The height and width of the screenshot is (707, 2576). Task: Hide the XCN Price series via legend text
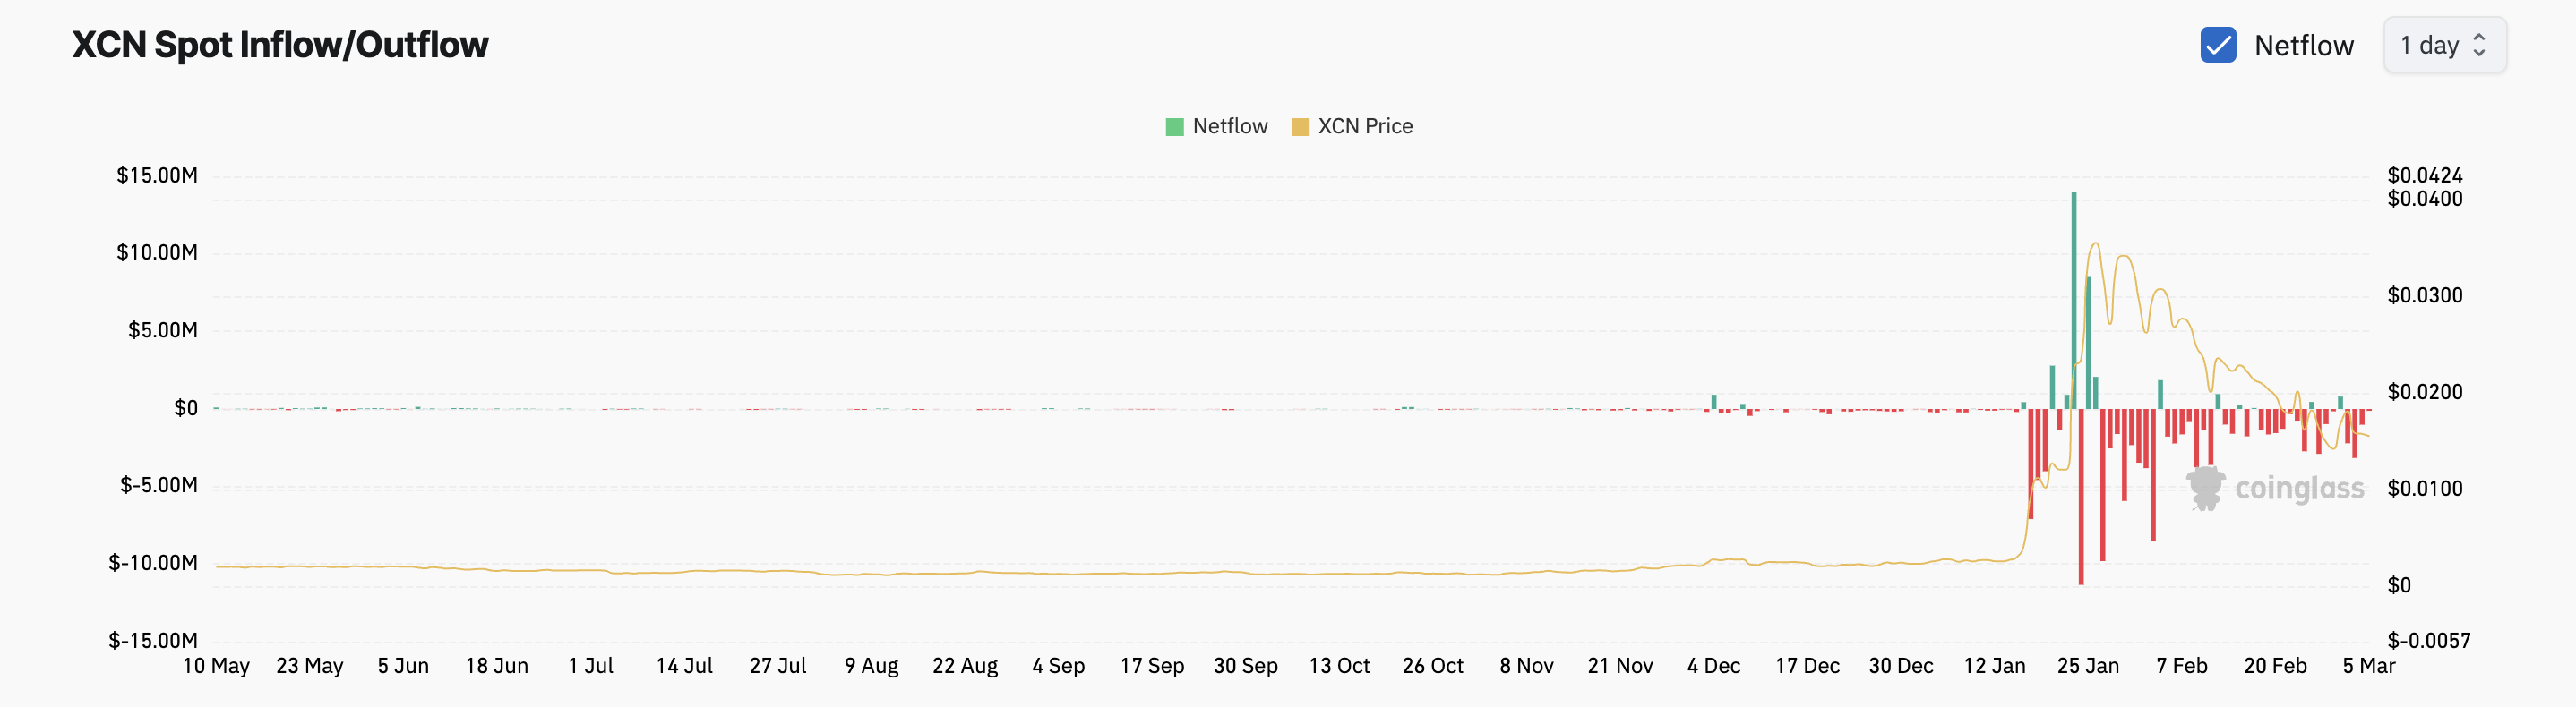tap(1364, 127)
